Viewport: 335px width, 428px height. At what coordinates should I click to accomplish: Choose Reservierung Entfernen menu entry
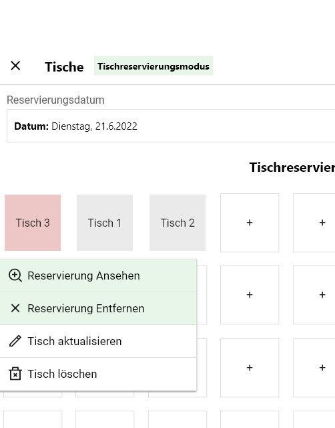pyautogui.click(x=98, y=308)
